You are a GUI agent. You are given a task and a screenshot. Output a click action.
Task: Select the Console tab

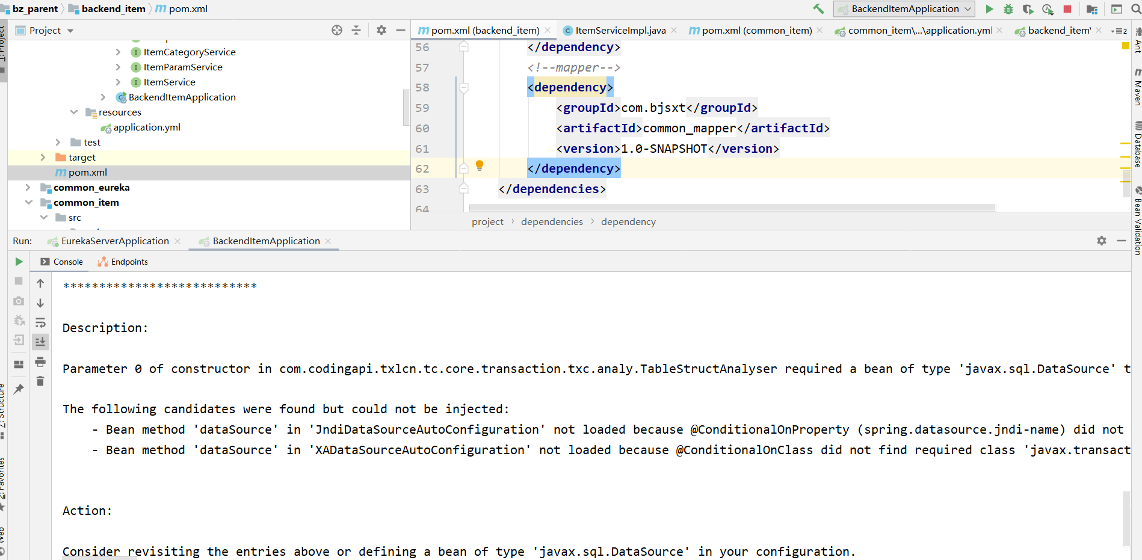coord(61,262)
